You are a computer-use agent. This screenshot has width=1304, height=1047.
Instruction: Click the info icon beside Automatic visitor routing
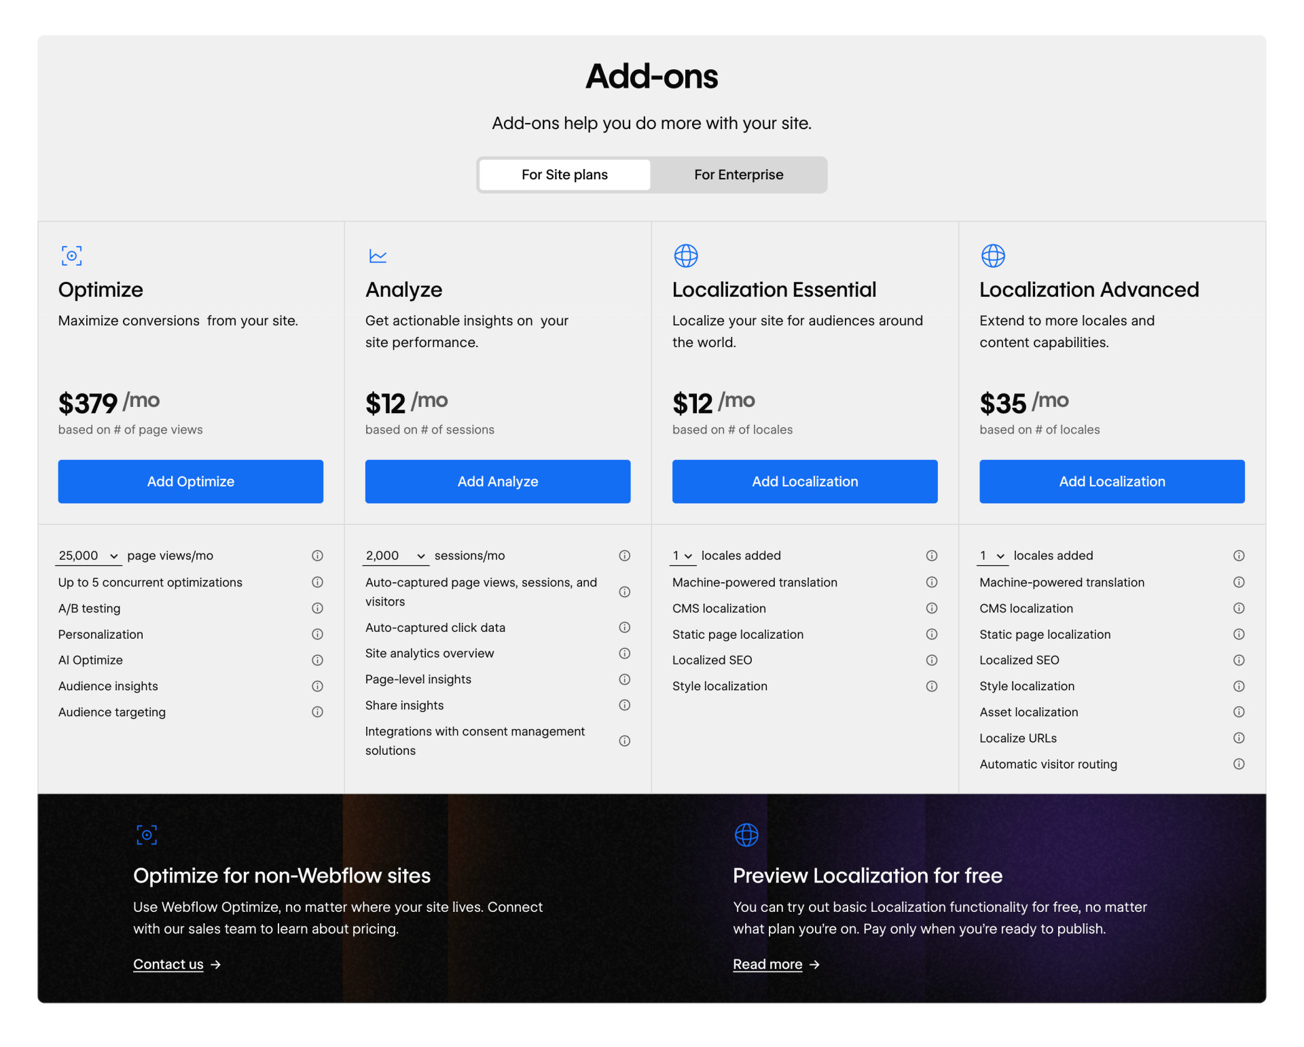(1239, 764)
